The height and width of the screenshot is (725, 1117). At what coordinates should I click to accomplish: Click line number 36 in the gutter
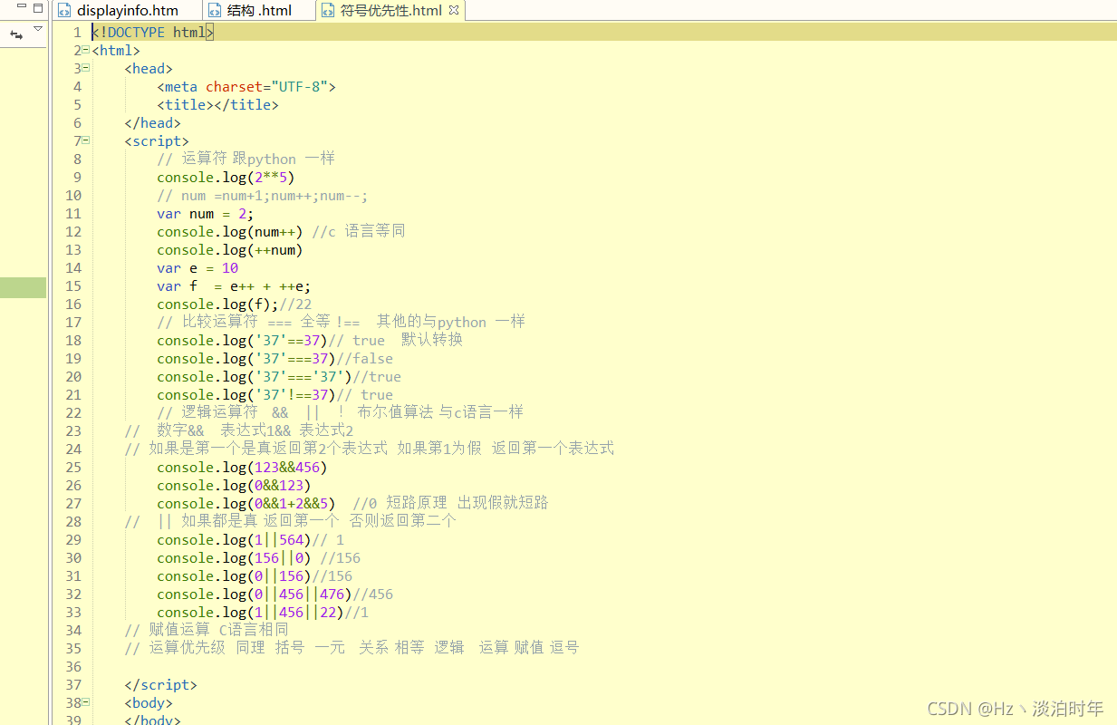pos(72,667)
